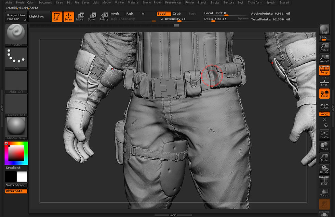Image resolution: width=335 pixels, height=217 pixels.
Task: Select the Actual size icon
Action: [324, 47]
